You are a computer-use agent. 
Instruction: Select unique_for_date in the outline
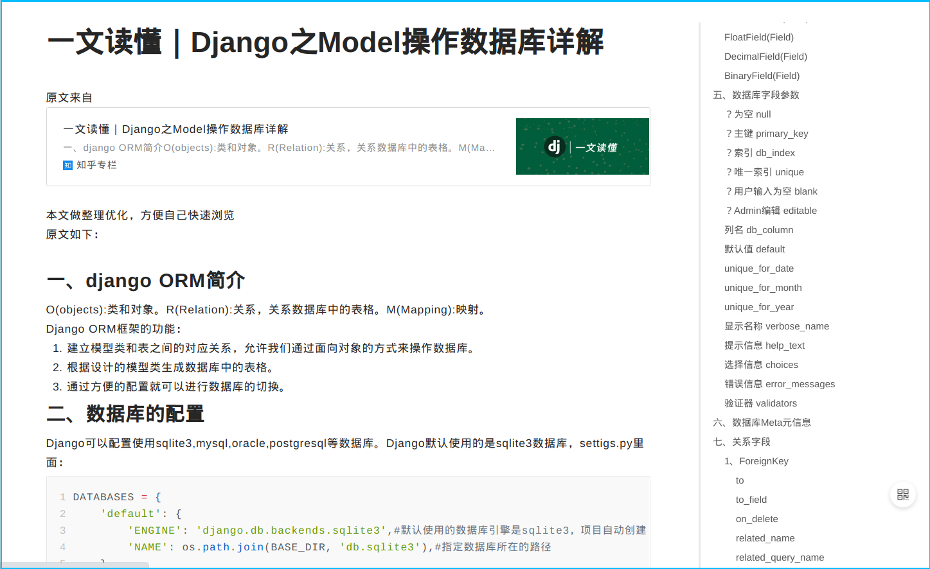click(759, 268)
